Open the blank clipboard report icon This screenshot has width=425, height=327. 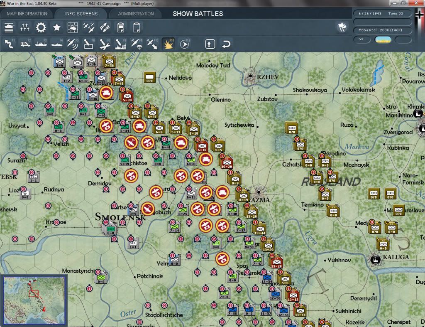(137, 28)
